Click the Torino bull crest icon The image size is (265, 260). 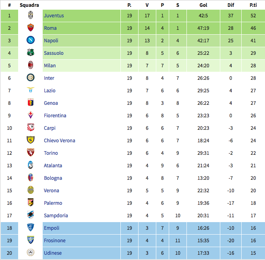(x=30, y=153)
